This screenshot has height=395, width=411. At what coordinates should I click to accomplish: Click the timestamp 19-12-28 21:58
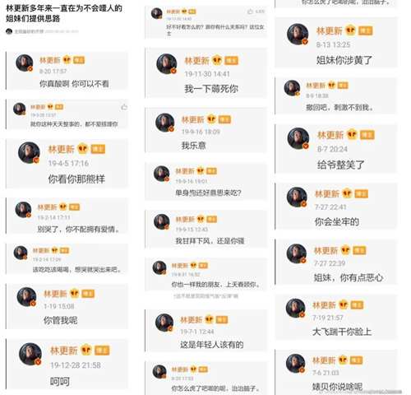pos(76,365)
